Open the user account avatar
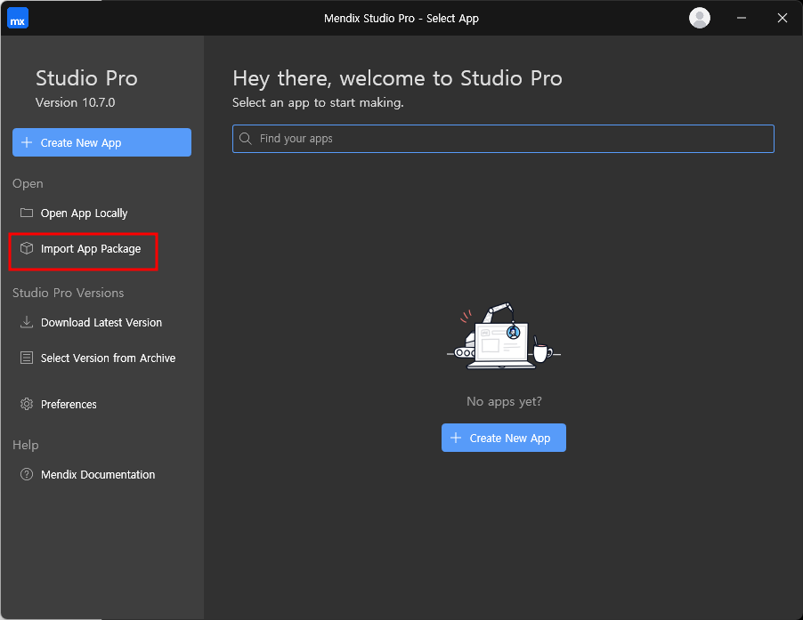The height and width of the screenshot is (620, 803). (699, 19)
